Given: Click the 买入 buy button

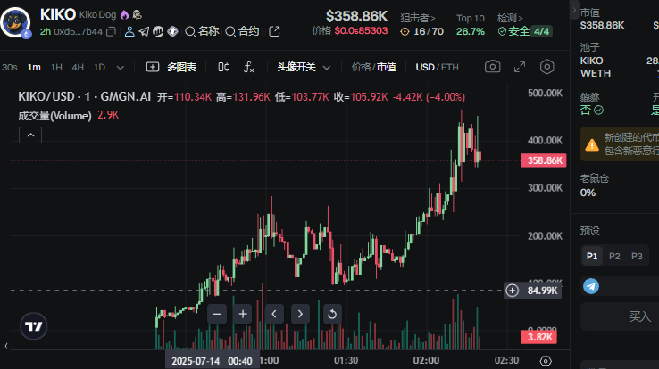Looking at the screenshot, I should point(639,316).
